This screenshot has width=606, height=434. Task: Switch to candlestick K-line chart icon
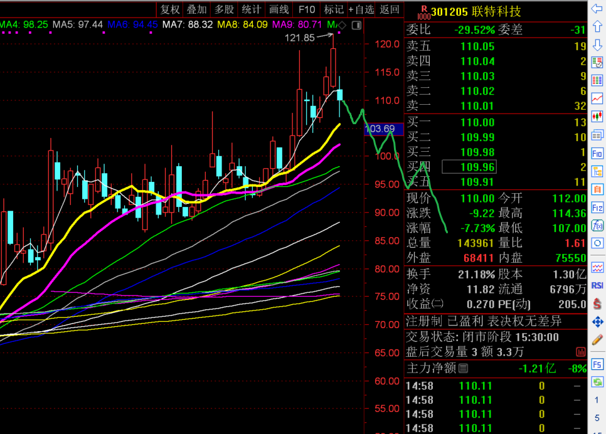[x=597, y=116]
